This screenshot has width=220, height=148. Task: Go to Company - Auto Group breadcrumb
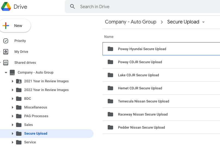[131, 22]
